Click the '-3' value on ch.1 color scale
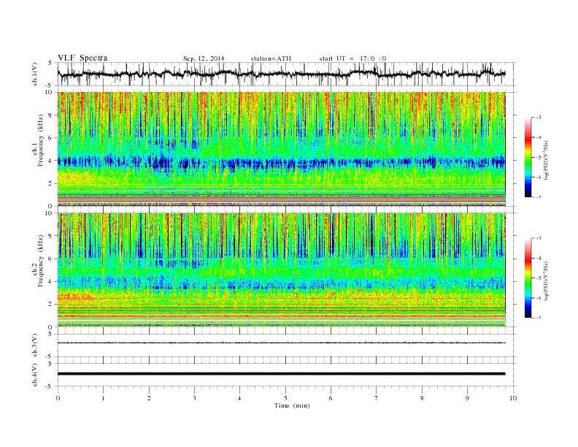578x447 pixels. pos(538,118)
